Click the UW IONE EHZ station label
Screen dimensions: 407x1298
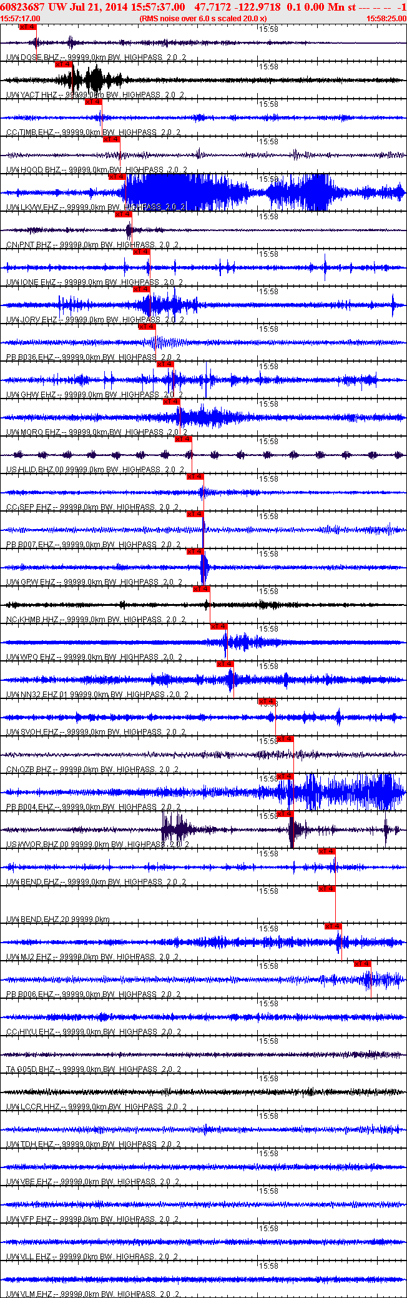31,282
